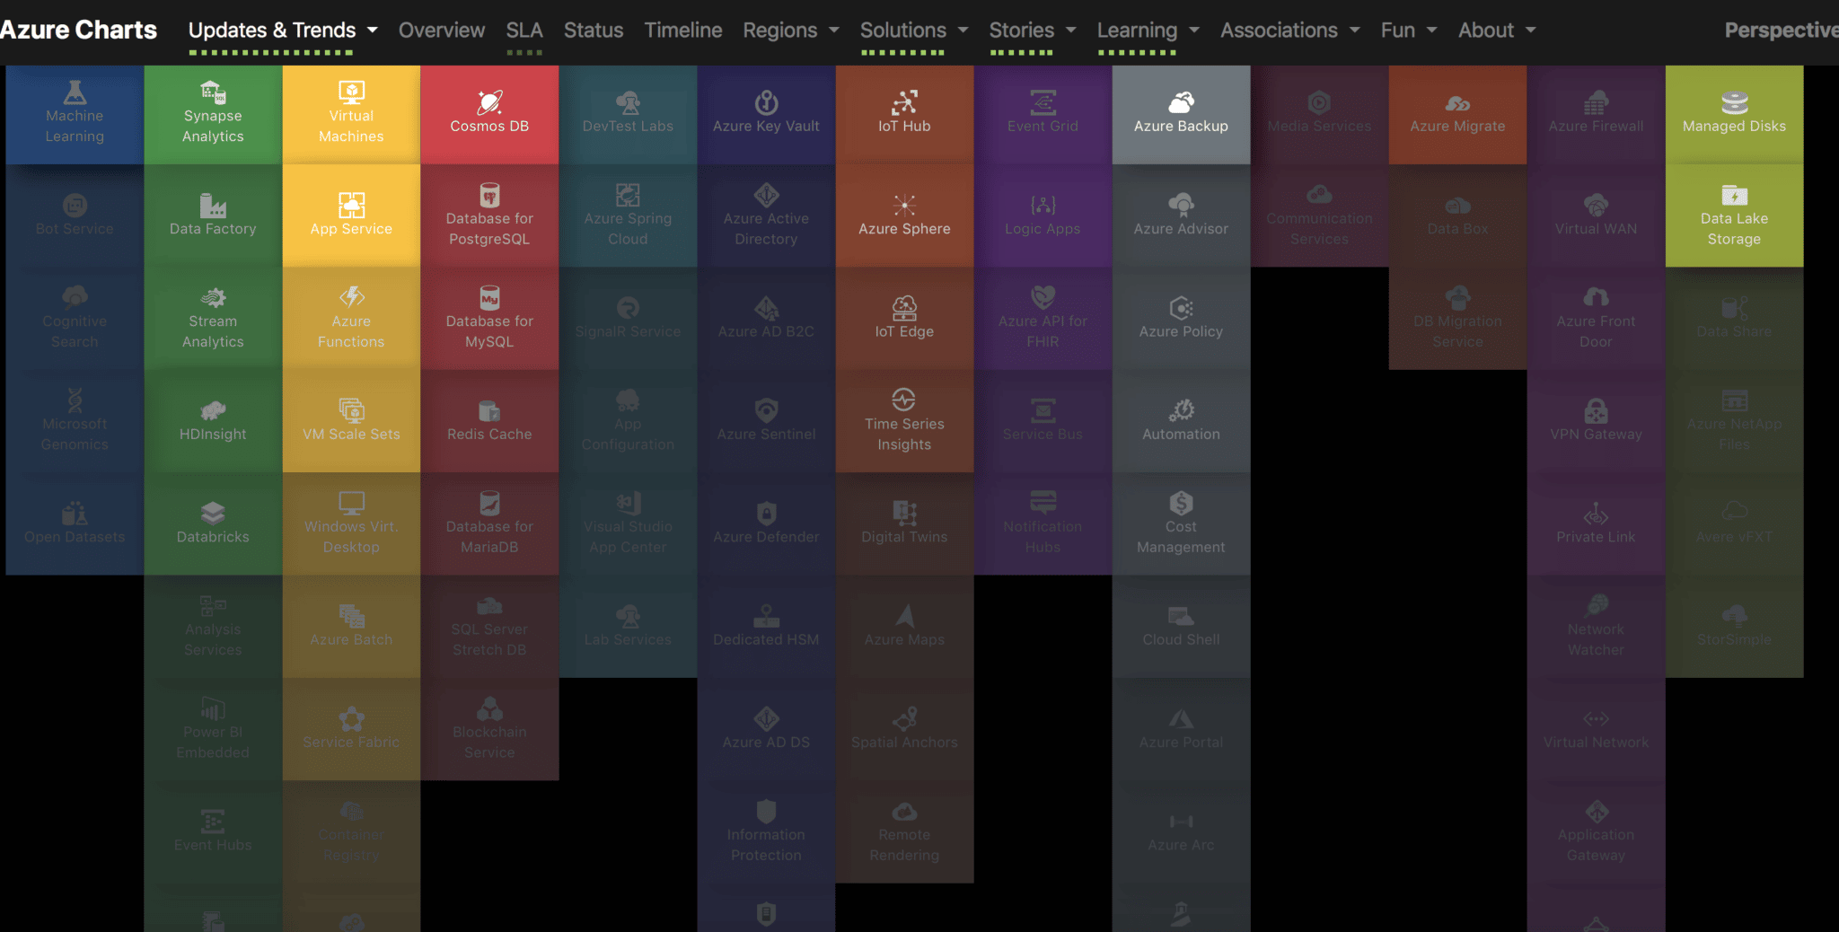Open the Cloud Shell tile

(x=1181, y=626)
